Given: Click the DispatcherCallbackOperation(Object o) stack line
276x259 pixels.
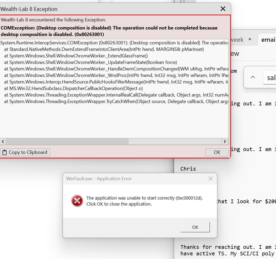Looking at the screenshot, I should 73,88.
